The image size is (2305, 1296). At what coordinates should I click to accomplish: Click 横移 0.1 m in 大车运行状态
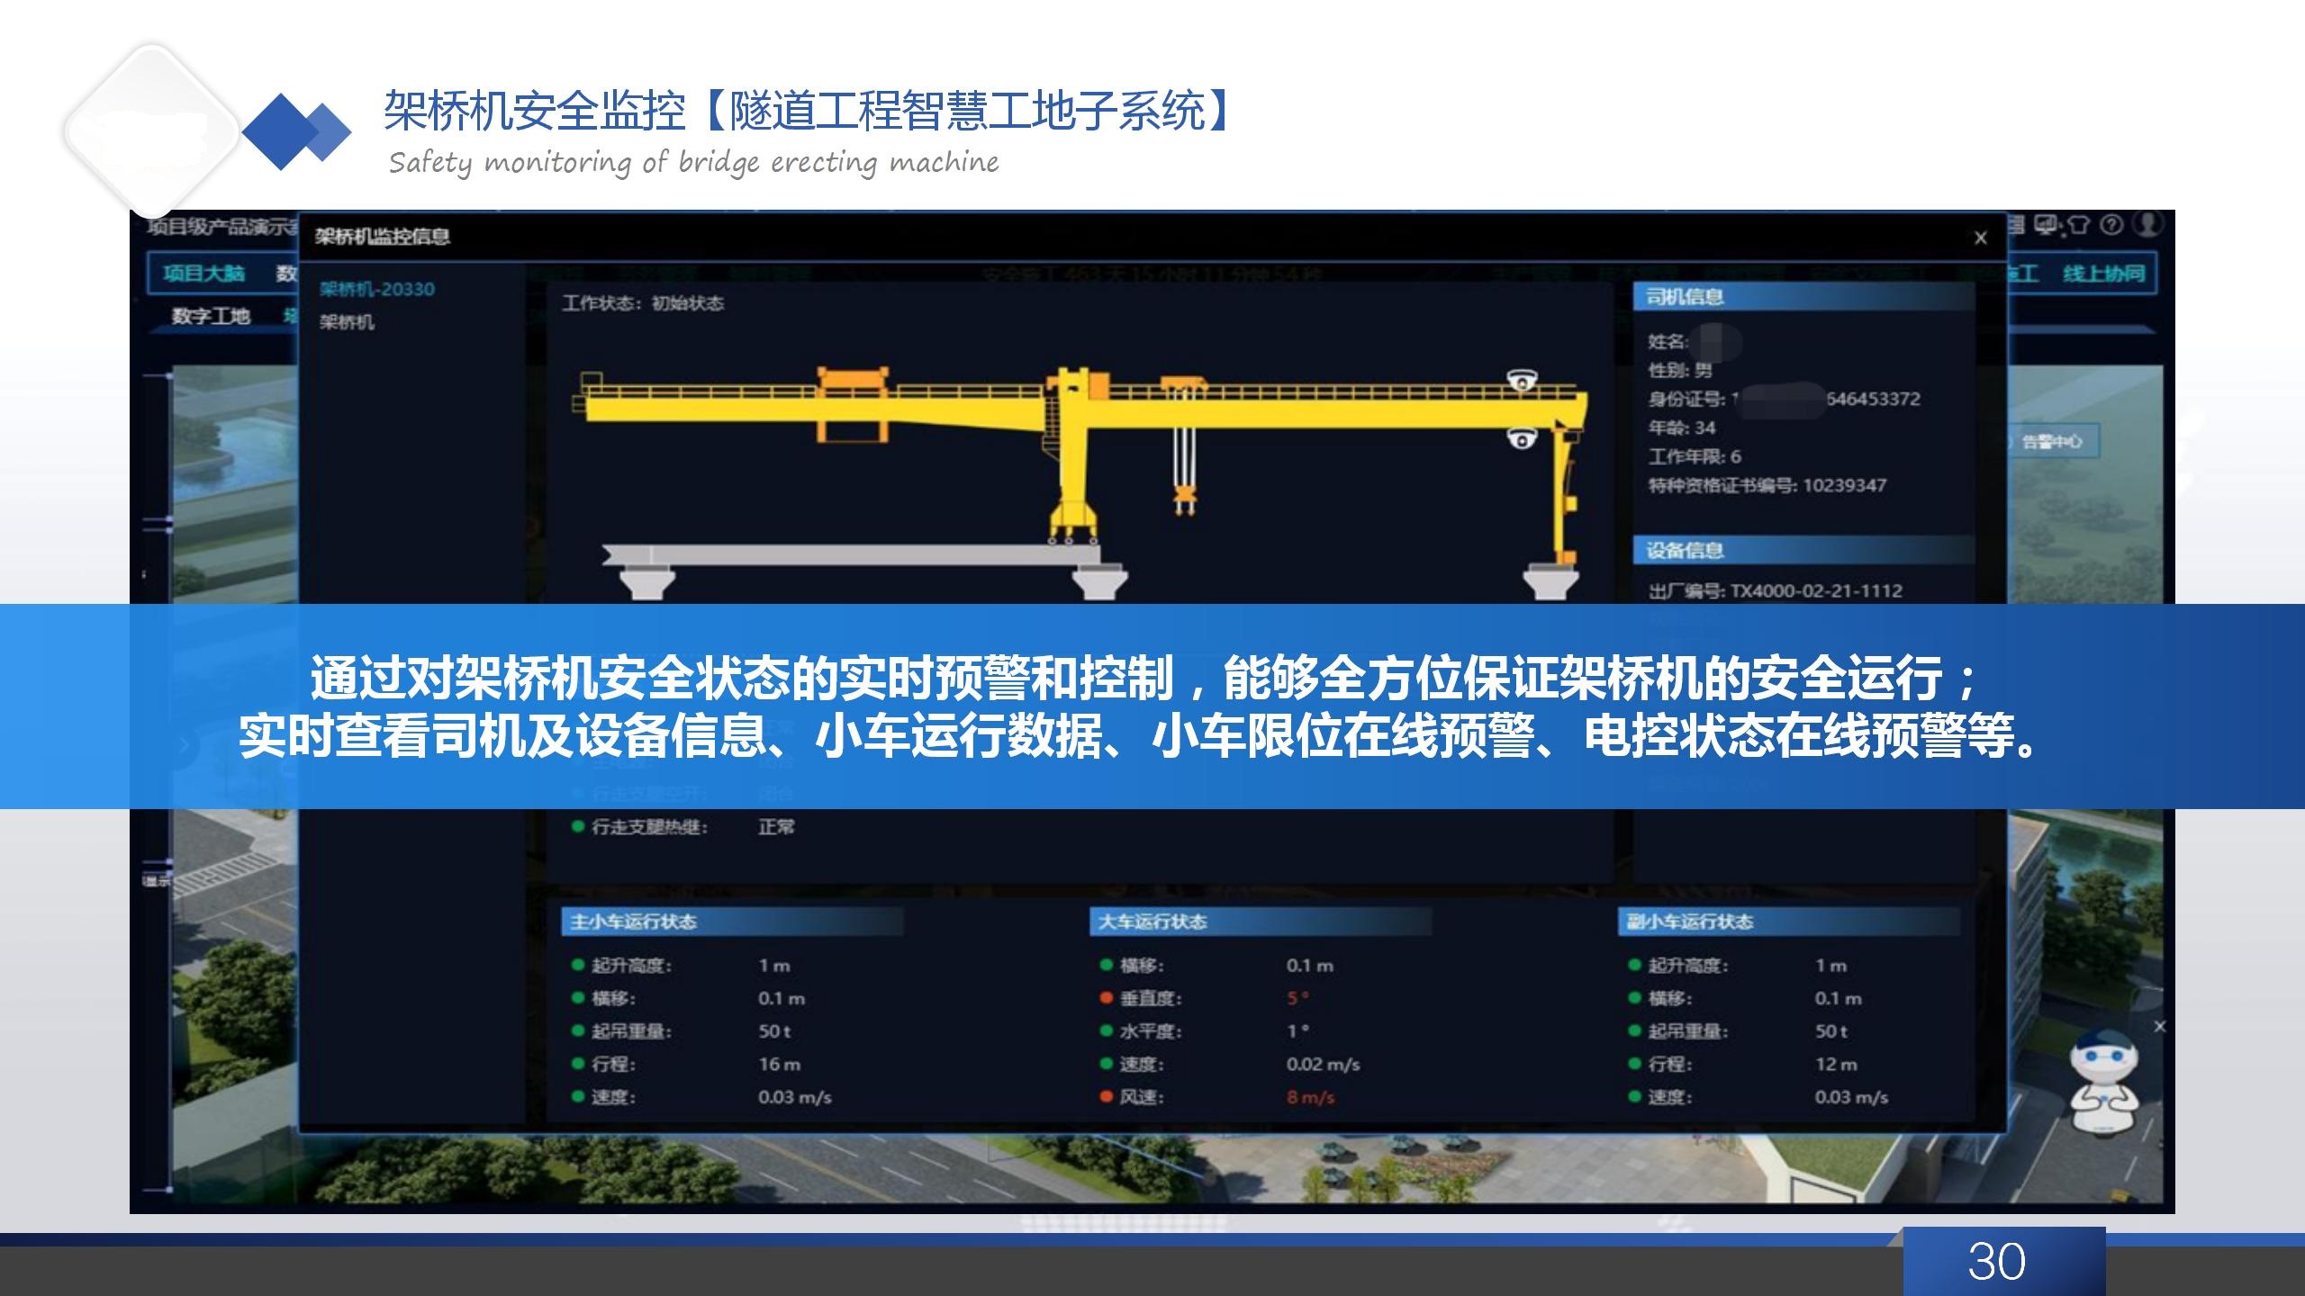coord(1216,966)
